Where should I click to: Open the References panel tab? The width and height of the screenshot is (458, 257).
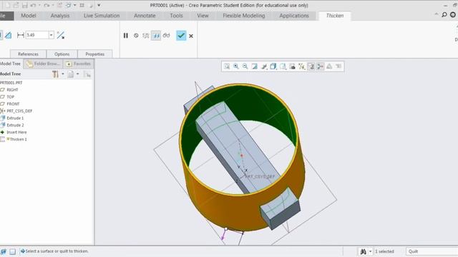[x=28, y=54]
